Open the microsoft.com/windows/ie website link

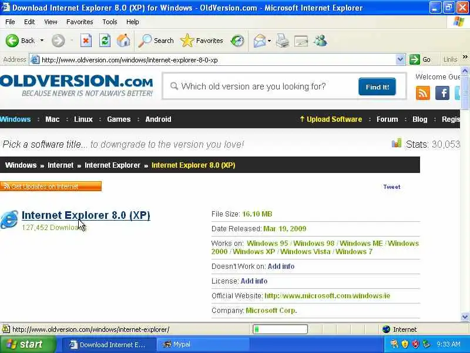pyautogui.click(x=327, y=296)
